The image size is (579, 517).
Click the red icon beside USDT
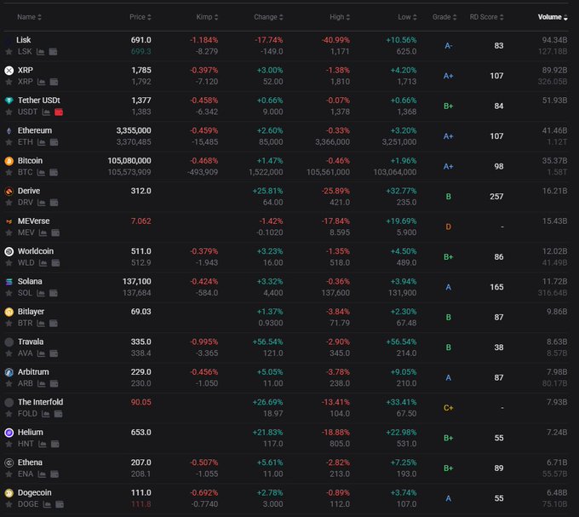click(59, 112)
